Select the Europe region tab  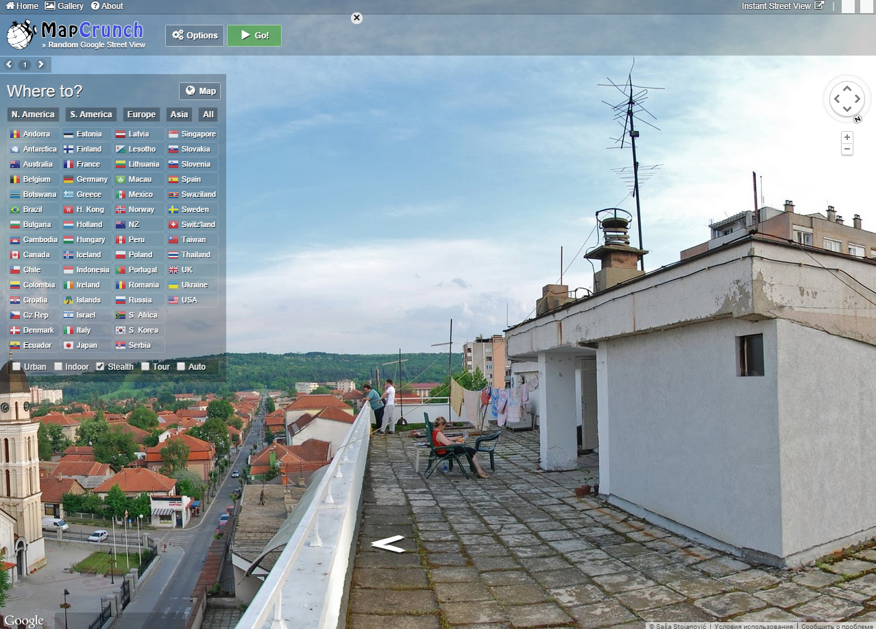[141, 115]
